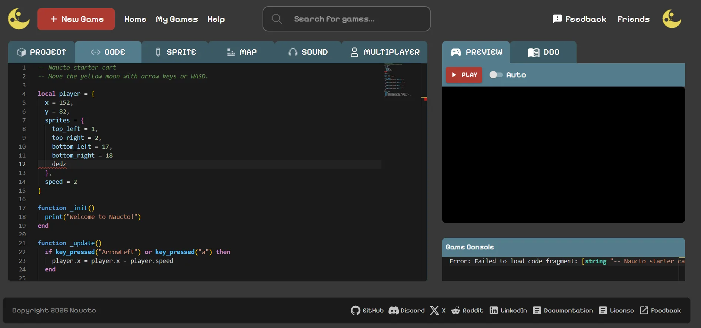Viewport: 701px width, 328px height.
Task: Click the New Game button
Action: pos(76,19)
